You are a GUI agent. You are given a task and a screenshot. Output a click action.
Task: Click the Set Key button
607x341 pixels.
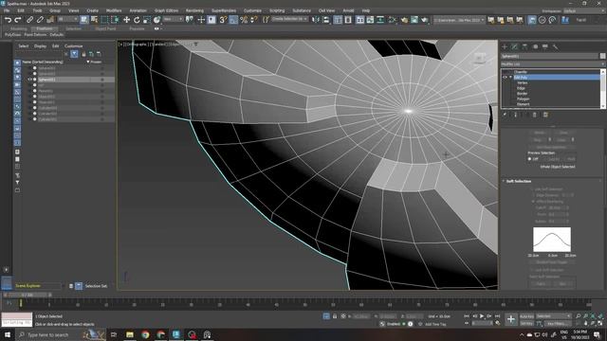[526, 323]
